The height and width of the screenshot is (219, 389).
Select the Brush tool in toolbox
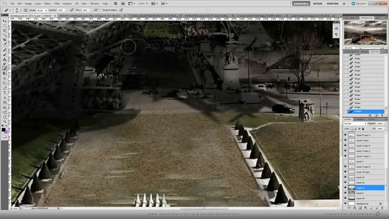4,55
